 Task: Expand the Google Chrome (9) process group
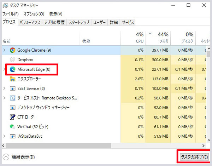pos(4,50)
